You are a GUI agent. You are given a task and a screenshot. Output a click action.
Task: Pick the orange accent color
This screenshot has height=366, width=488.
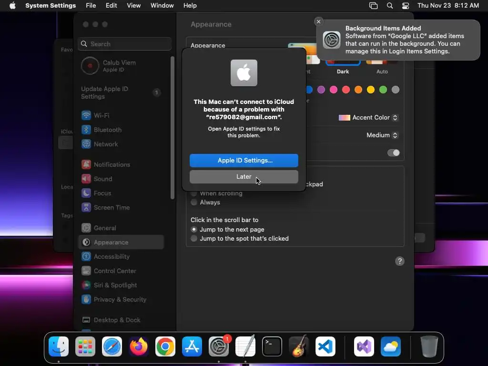358,90
